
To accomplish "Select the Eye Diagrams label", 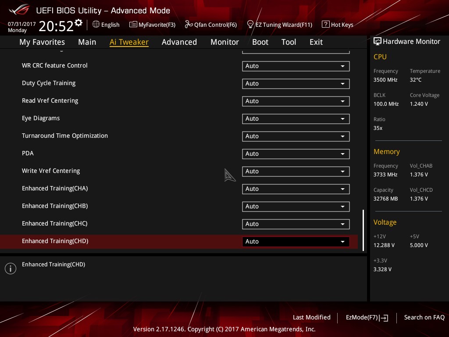I will pyautogui.click(x=41, y=118).
